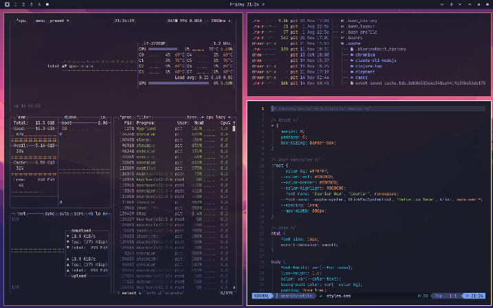Click the claude-cli-nodejs folder icon
The image size is (493, 308).
[x=352, y=60]
